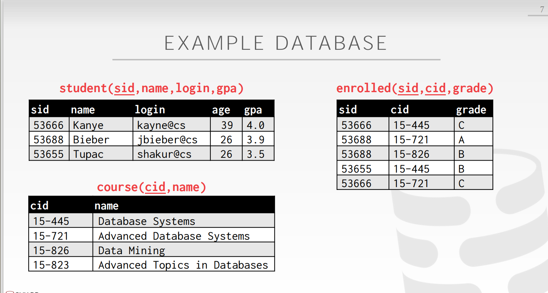
Task: Click the age 26 in Tupac's row
Action: [226, 154]
